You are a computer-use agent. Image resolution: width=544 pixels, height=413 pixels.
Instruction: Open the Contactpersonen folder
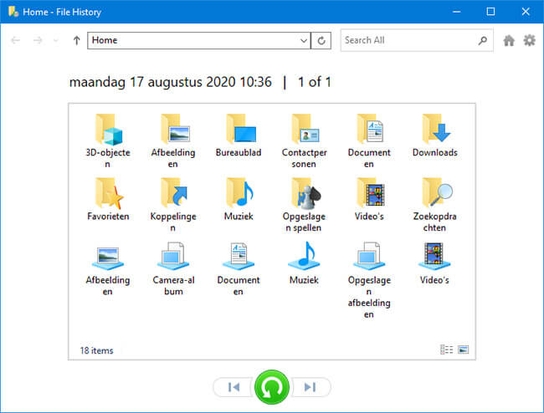pos(304,141)
